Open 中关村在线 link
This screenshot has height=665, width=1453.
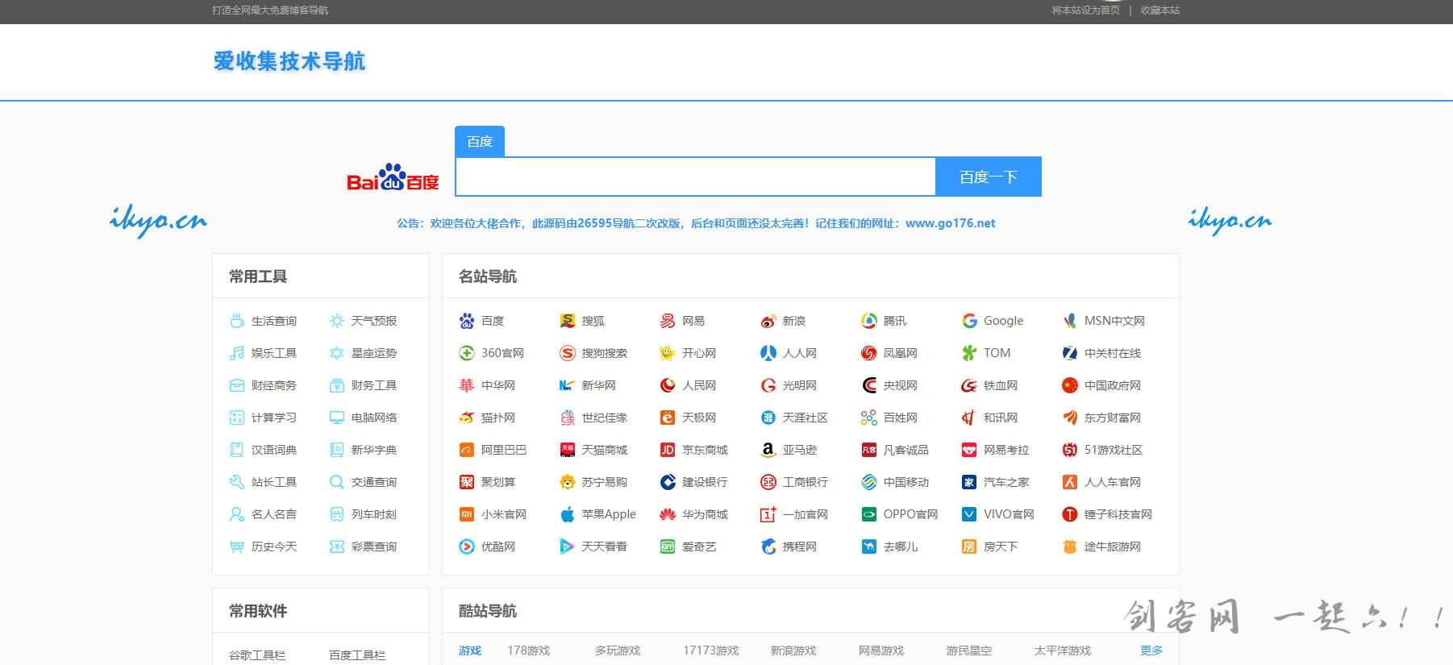pyautogui.click(x=1113, y=353)
